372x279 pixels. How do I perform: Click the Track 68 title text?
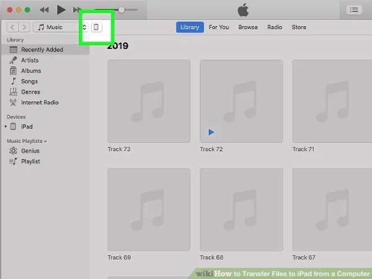point(211,257)
